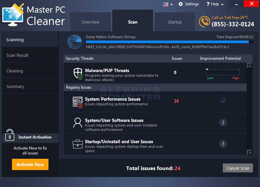Click the exclamation icon in Startup/Uninstall row
Screen dimensions: 260x187
(x=223, y=144)
